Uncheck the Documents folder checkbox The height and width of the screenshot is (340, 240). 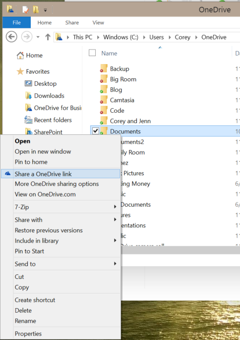pyautogui.click(x=95, y=131)
